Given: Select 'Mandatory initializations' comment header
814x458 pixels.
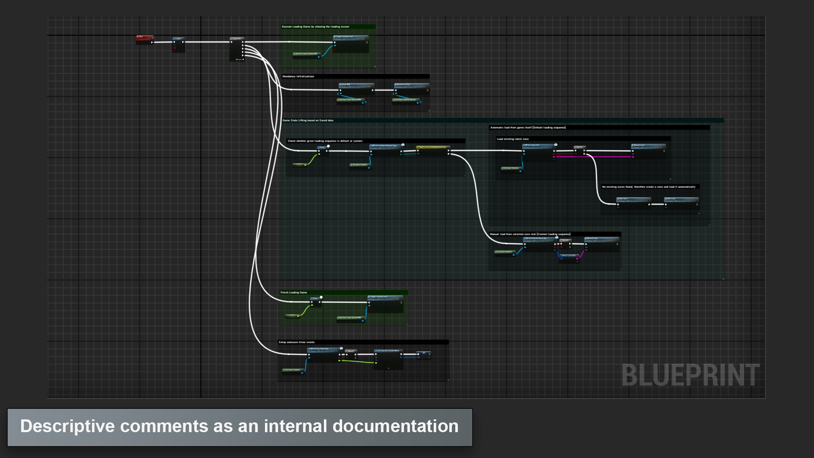Looking at the screenshot, I should [x=298, y=77].
